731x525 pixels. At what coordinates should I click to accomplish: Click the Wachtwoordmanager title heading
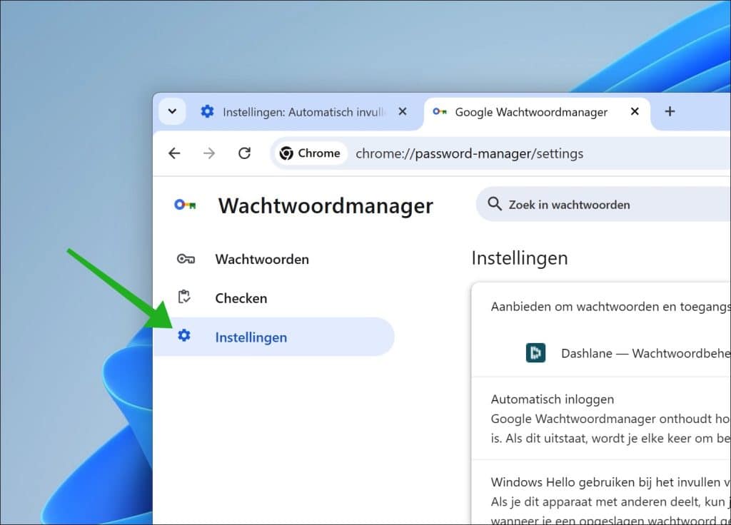[x=326, y=205]
